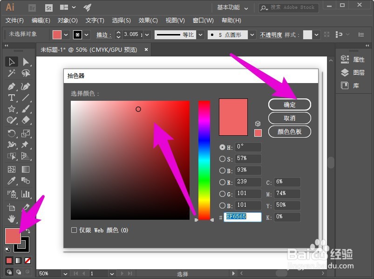Viewport: 374px width, 279px height.
Task: Choose the Eyedropper tool
Action: click(x=12, y=181)
